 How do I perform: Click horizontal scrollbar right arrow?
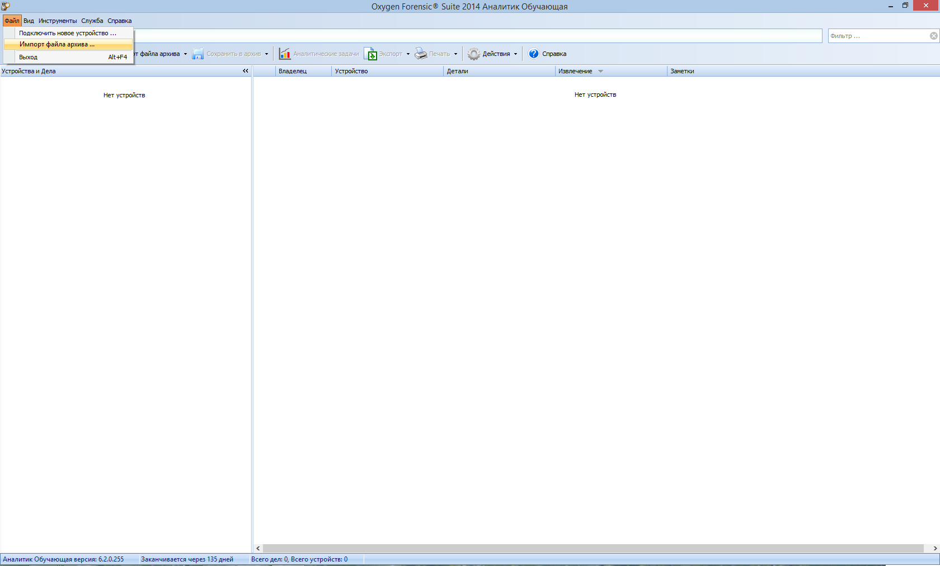935,549
